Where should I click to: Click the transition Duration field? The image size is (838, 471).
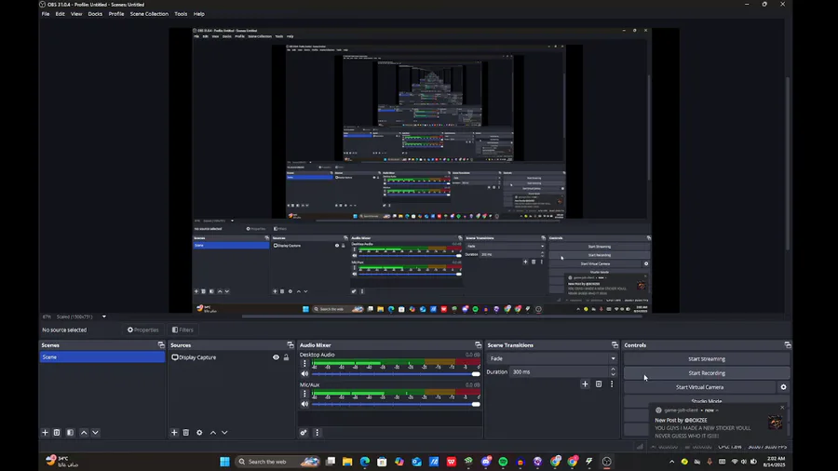(x=560, y=371)
